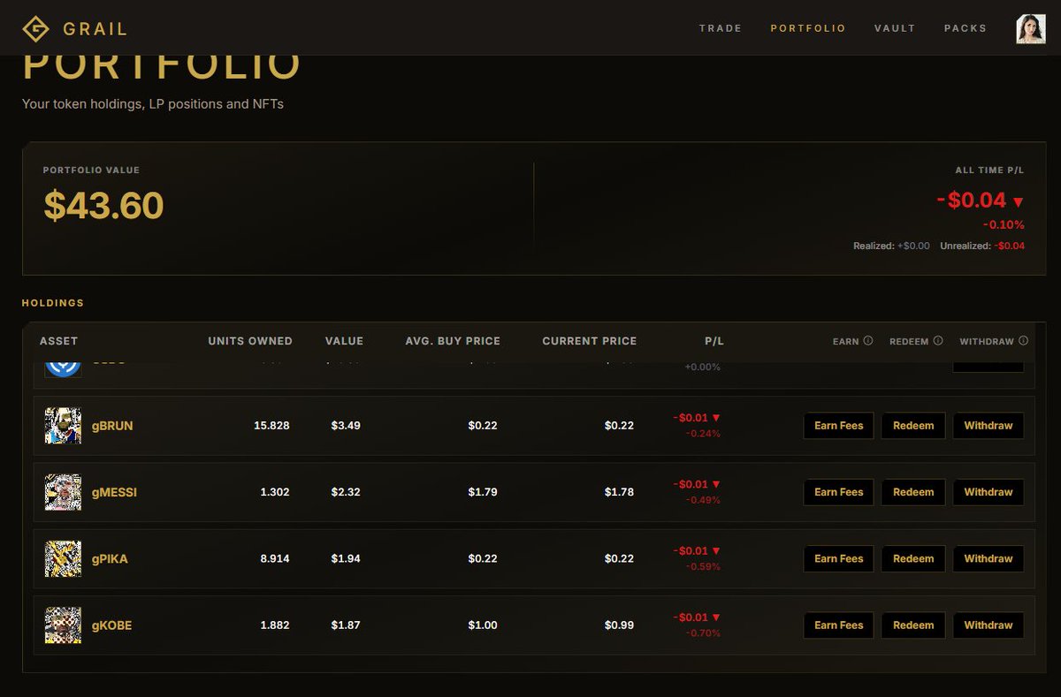Viewport: 1061px width, 697px height.
Task: Click Withdraw for gKOBE
Action: tap(988, 625)
